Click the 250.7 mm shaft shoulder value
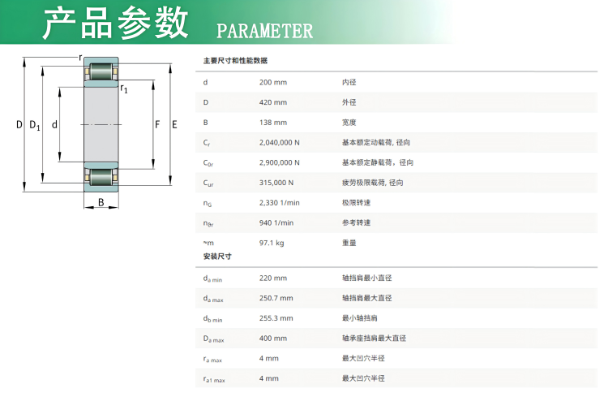The height and width of the screenshot is (397, 608). (276, 298)
